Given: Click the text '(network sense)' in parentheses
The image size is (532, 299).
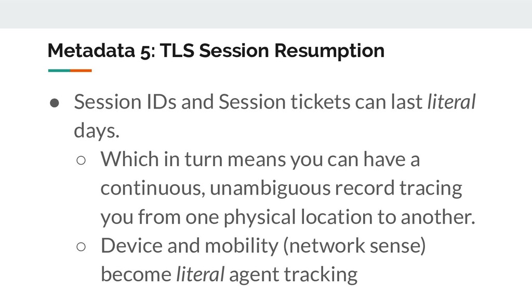Looking at the screenshot, I should [354, 246].
